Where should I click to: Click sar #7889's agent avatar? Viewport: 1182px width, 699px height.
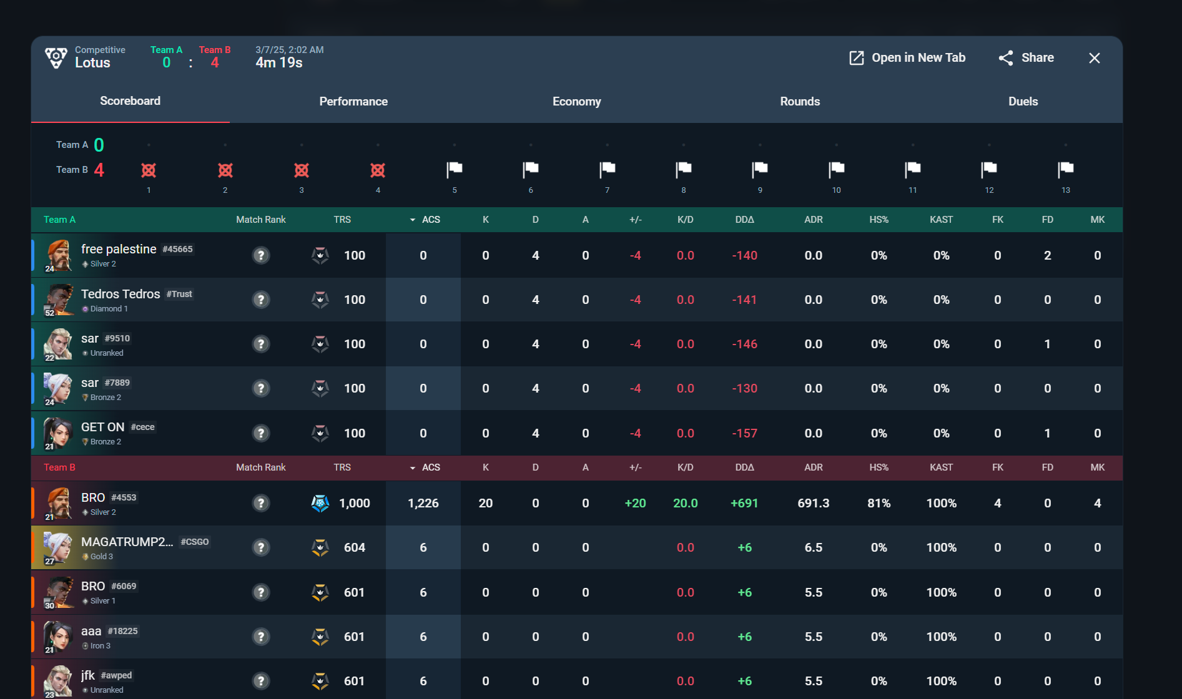[x=58, y=388]
